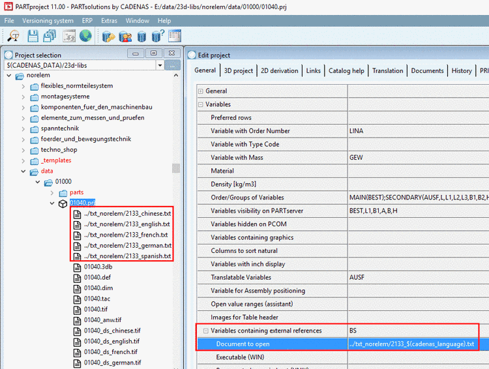Image resolution: width=489 pixels, height=369 pixels.
Task: Click the globe toolbar icon
Action: pyautogui.click(x=85, y=36)
